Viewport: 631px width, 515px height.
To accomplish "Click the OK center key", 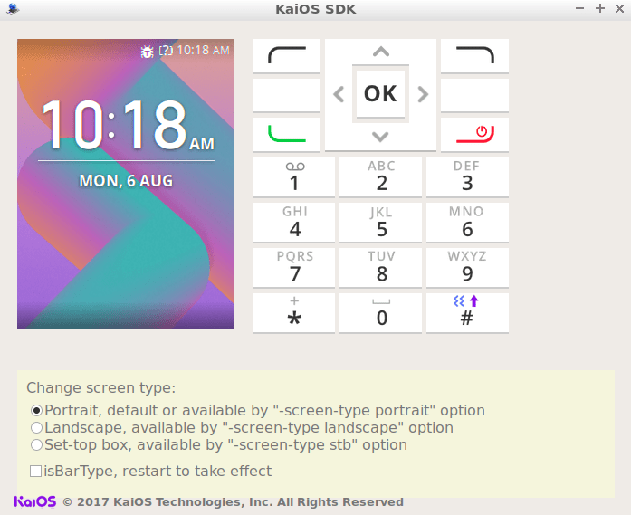I will [381, 94].
